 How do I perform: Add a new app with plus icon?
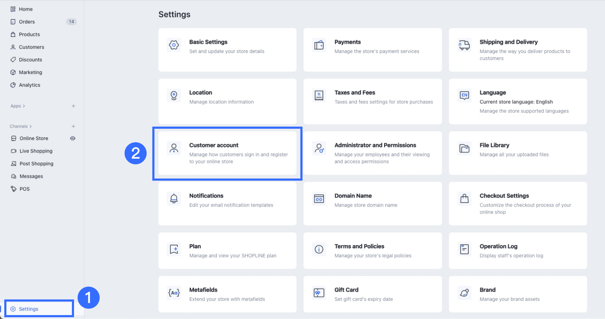(73, 106)
